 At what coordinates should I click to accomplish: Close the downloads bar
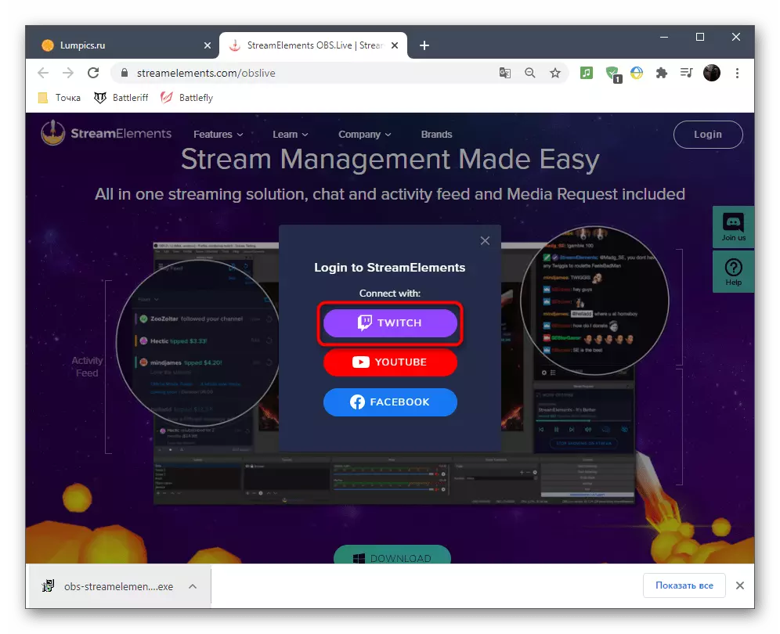(740, 585)
